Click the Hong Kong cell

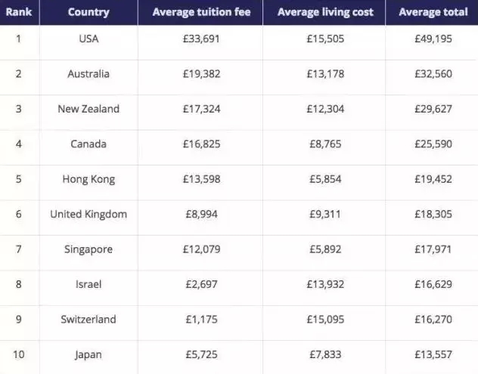click(x=88, y=179)
